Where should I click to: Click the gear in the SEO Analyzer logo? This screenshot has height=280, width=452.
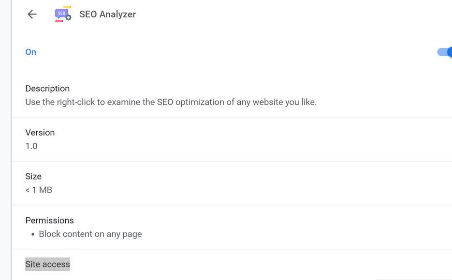pyautogui.click(x=68, y=18)
